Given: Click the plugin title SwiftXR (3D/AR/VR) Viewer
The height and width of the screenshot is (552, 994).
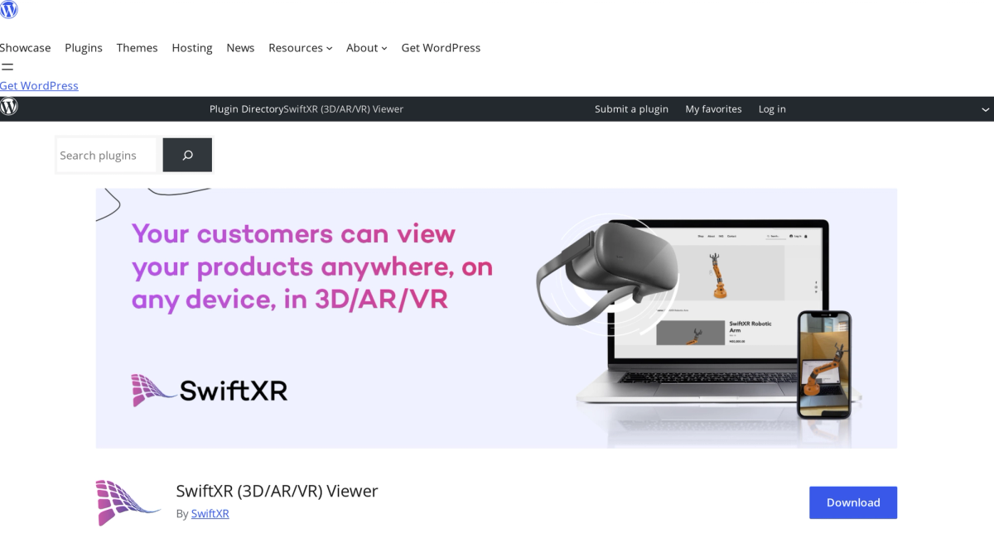Looking at the screenshot, I should point(277,491).
